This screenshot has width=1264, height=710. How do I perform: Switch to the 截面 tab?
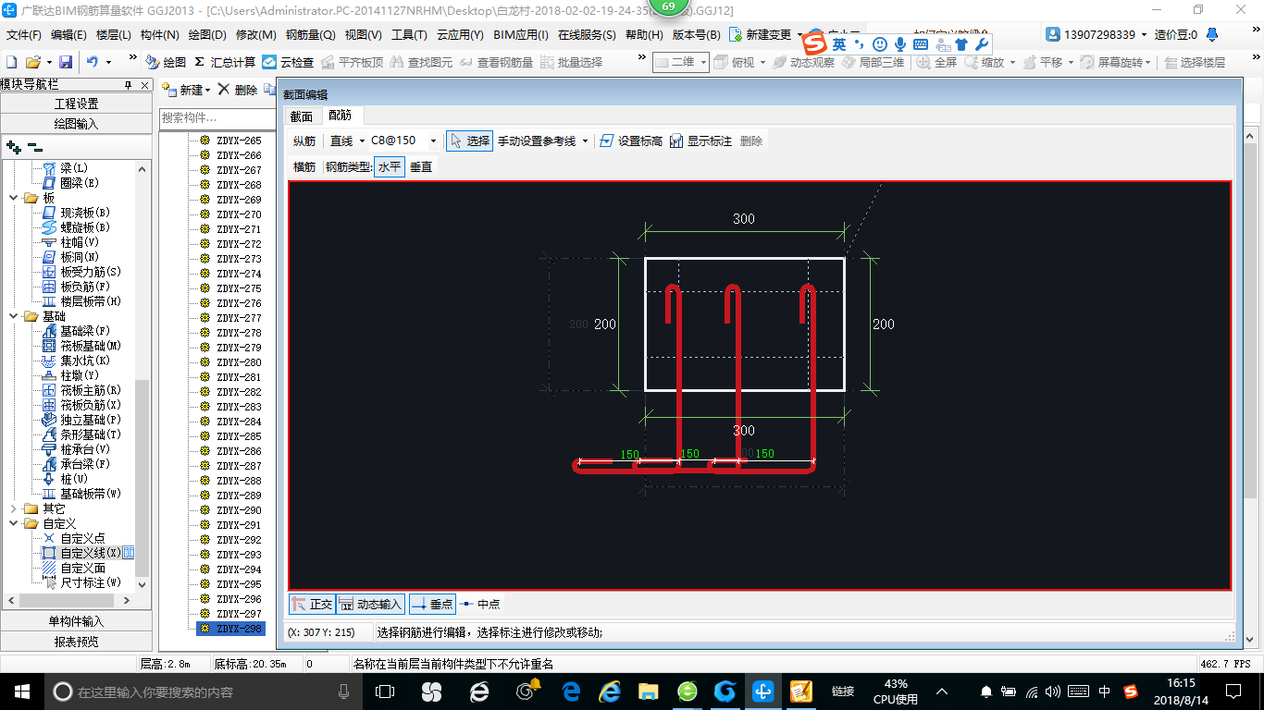tap(302, 116)
